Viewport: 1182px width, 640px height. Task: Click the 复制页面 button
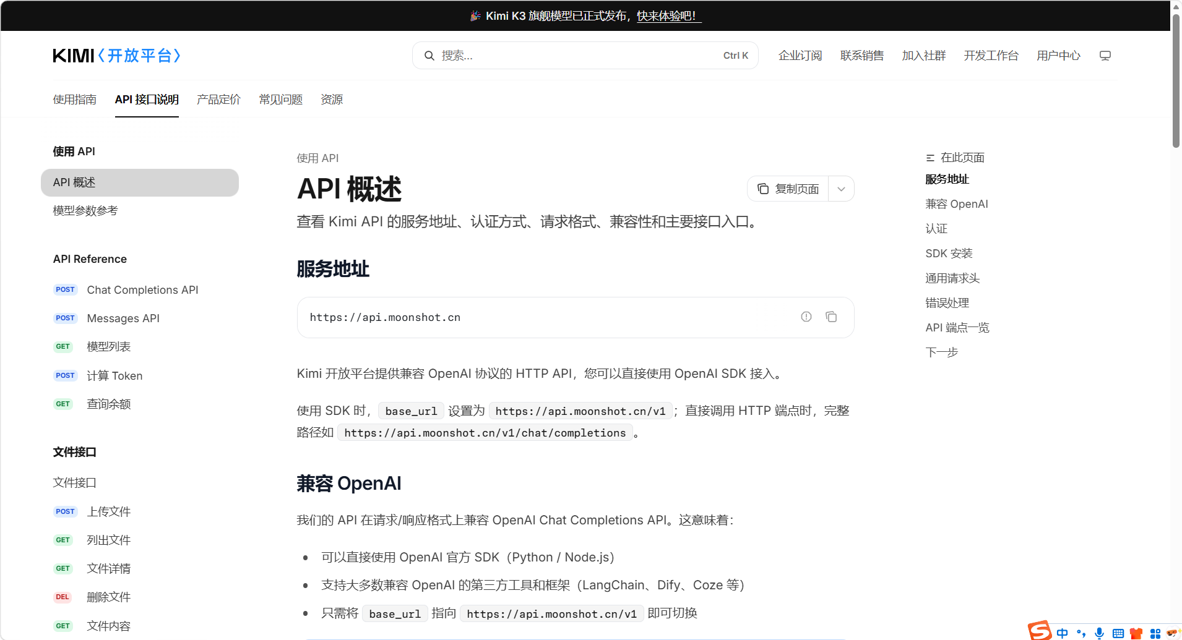[x=788, y=189]
